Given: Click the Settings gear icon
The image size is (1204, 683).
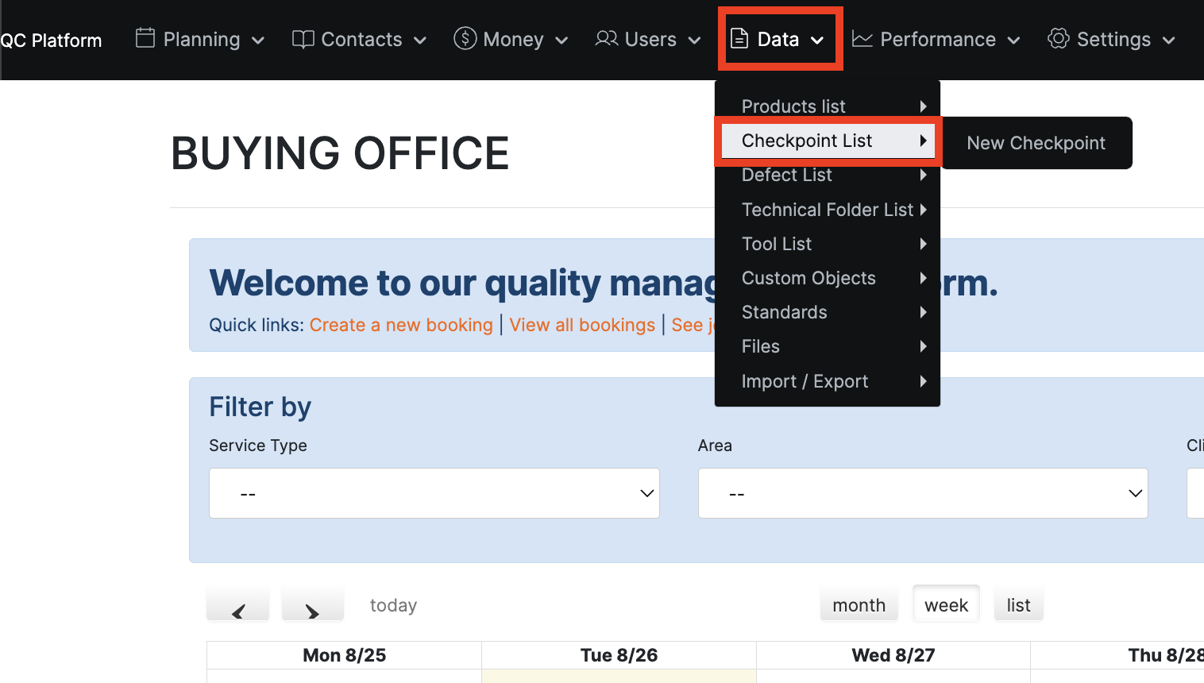Looking at the screenshot, I should 1058,39.
